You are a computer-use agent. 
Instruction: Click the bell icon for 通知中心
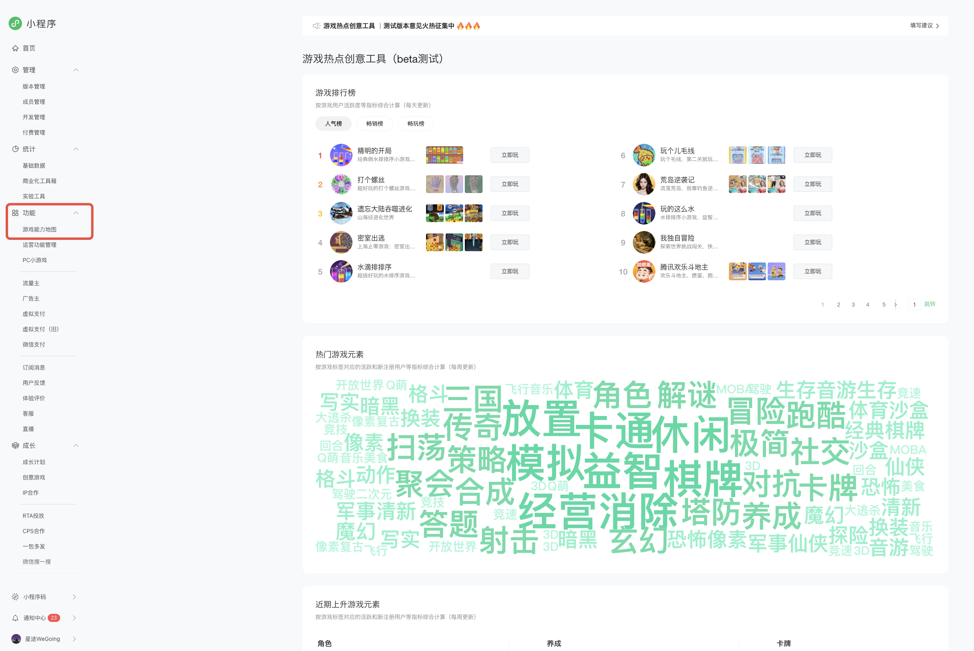coord(15,618)
